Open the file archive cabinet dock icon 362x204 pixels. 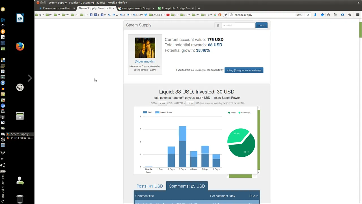coord(20,116)
